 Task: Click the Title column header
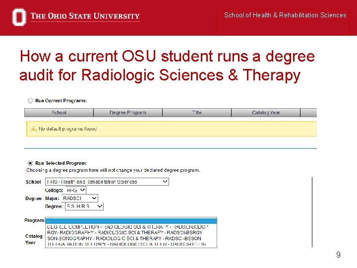197,113
